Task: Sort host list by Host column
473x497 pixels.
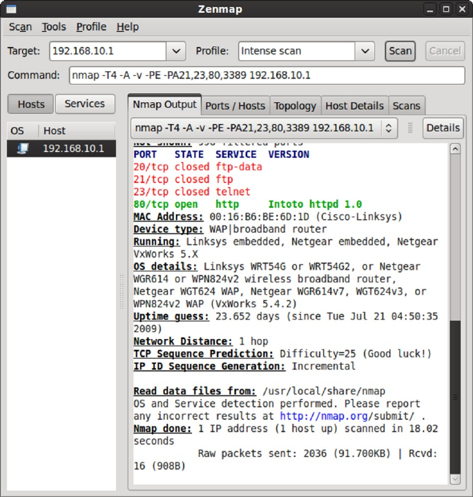Action: click(x=77, y=130)
